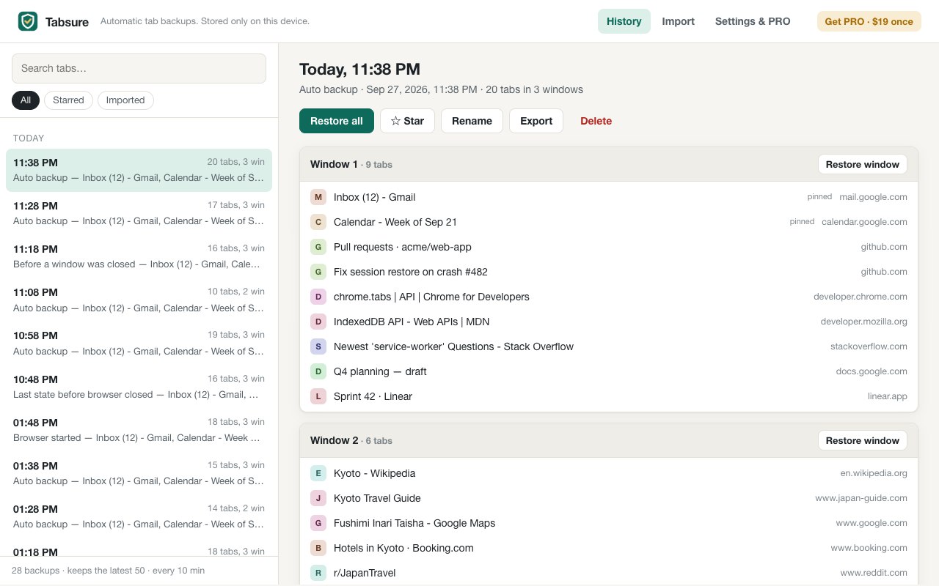Viewport: 939px width, 586px height.
Task: Open Kyoto - Wikipedia tab title
Action: [x=375, y=473]
